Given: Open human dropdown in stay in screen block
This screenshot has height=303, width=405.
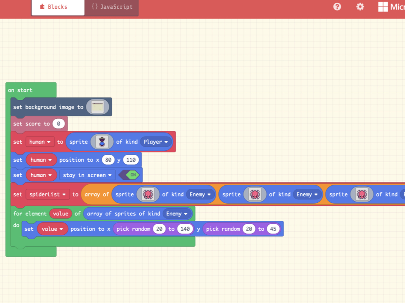Looking at the screenshot, I should tap(41, 175).
